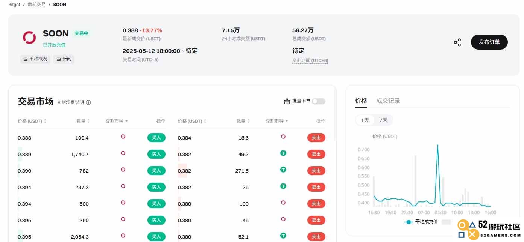Click 买入 for the 1,740.7 quantity row
The height and width of the screenshot is (242, 524).
[x=156, y=154]
